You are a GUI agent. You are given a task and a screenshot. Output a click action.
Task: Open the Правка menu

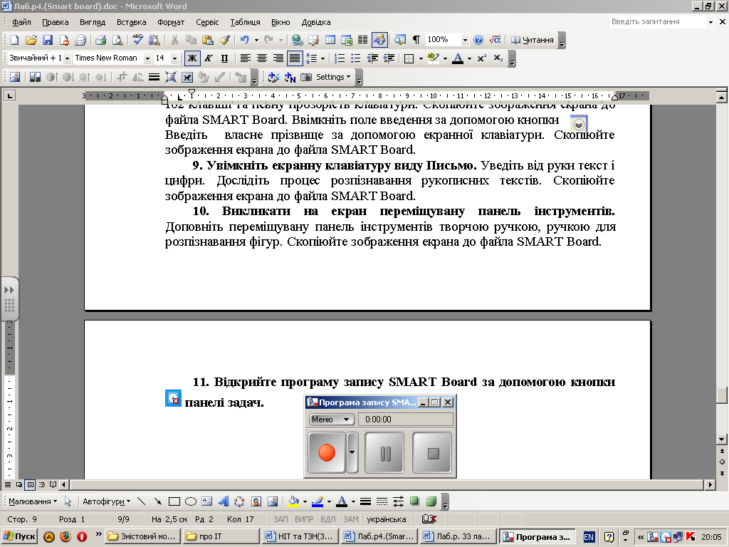point(56,22)
